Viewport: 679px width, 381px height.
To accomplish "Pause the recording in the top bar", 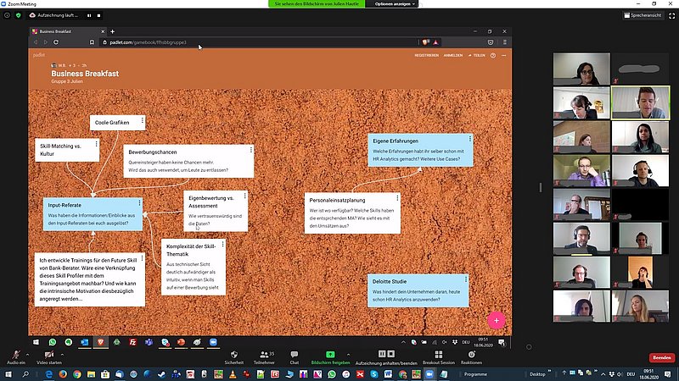I will point(89,15).
